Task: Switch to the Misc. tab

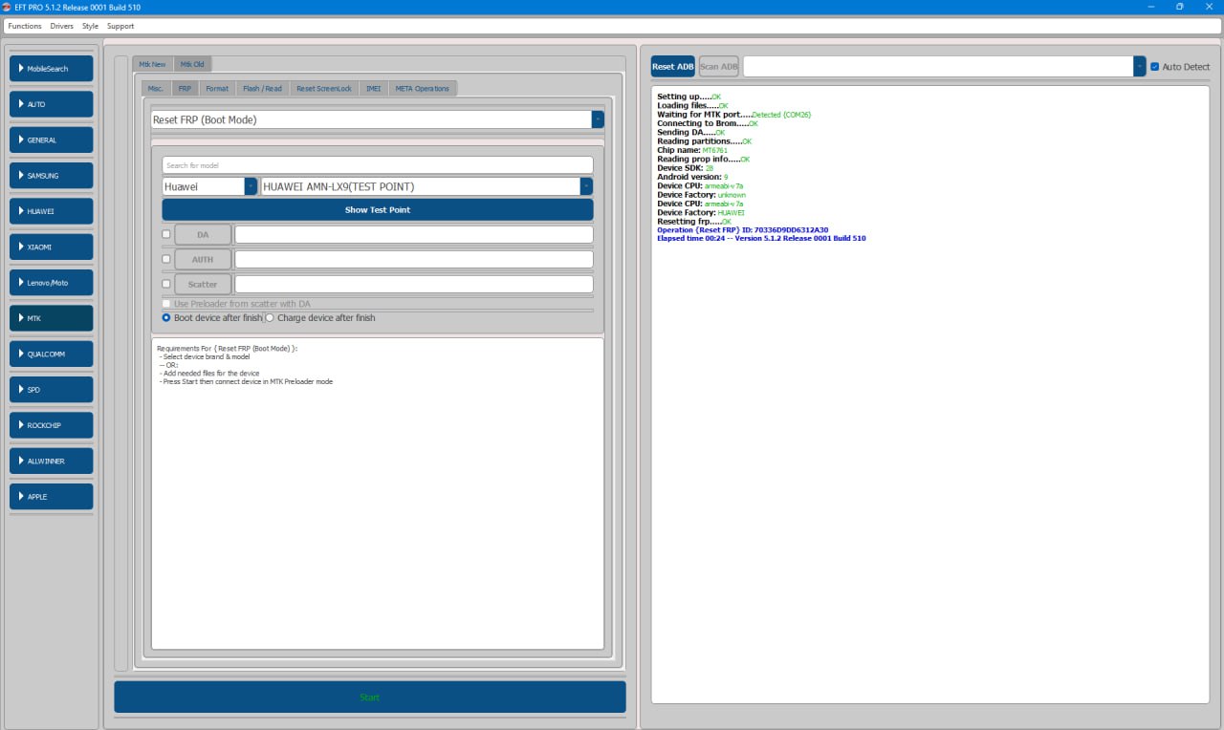Action: click(156, 88)
